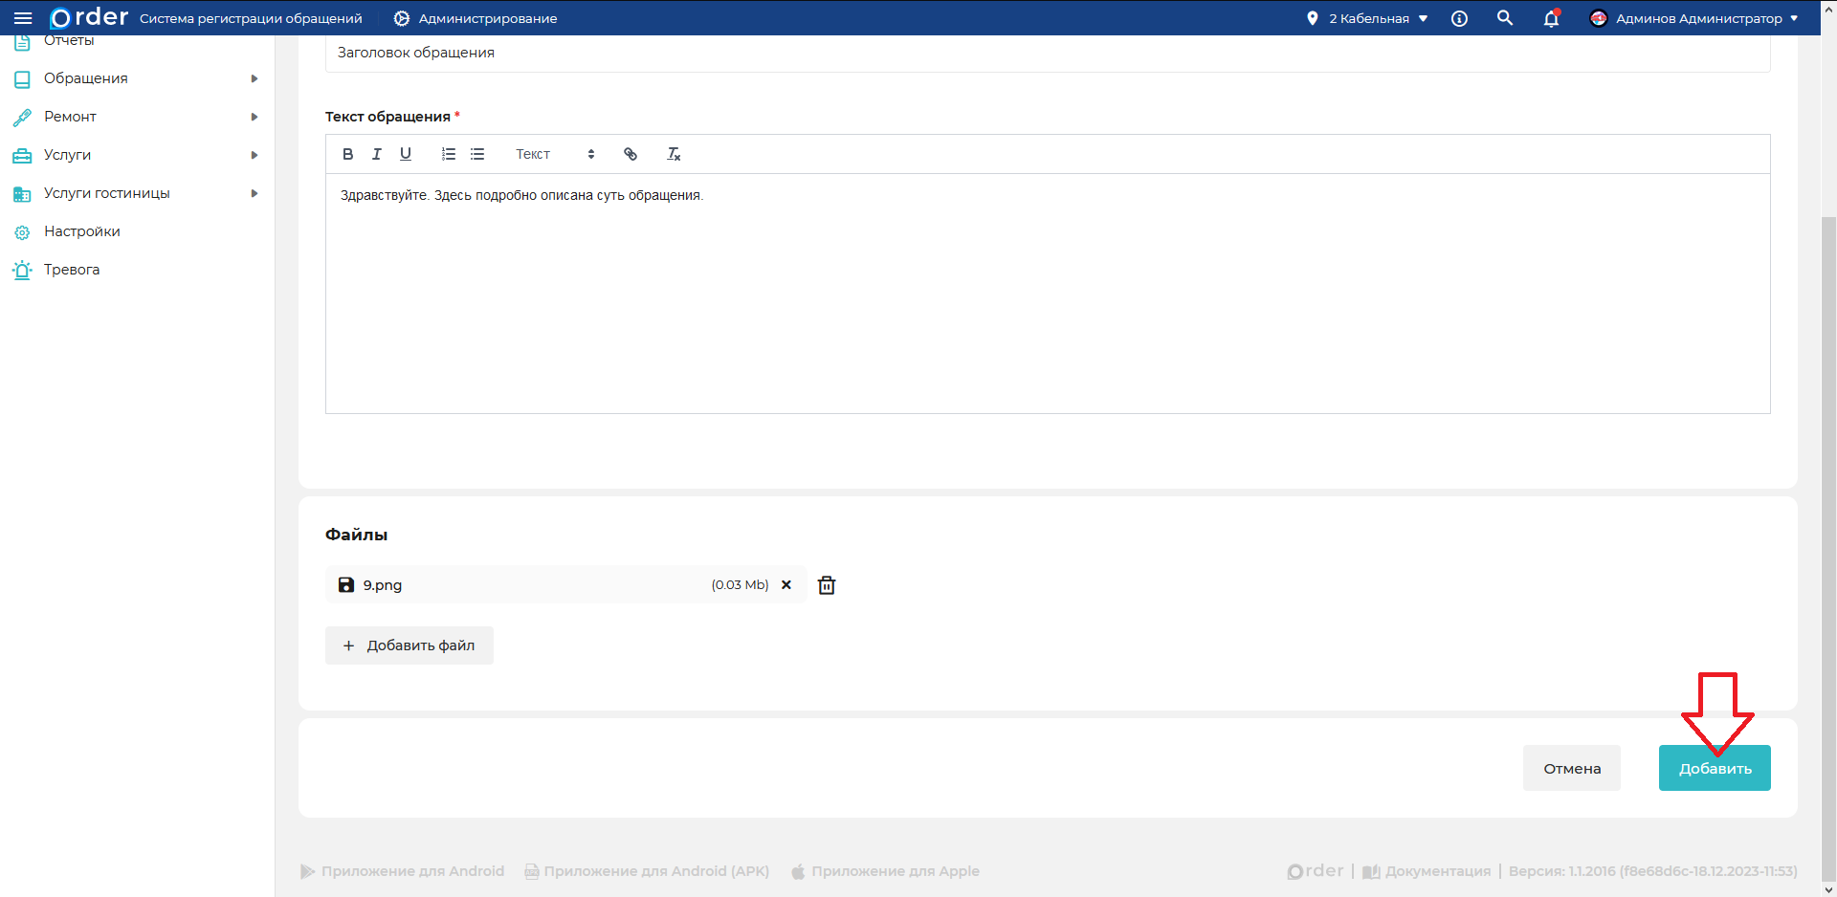Click the Добавить файл button
Viewport: 1837px width, 897px height.
coord(409,645)
